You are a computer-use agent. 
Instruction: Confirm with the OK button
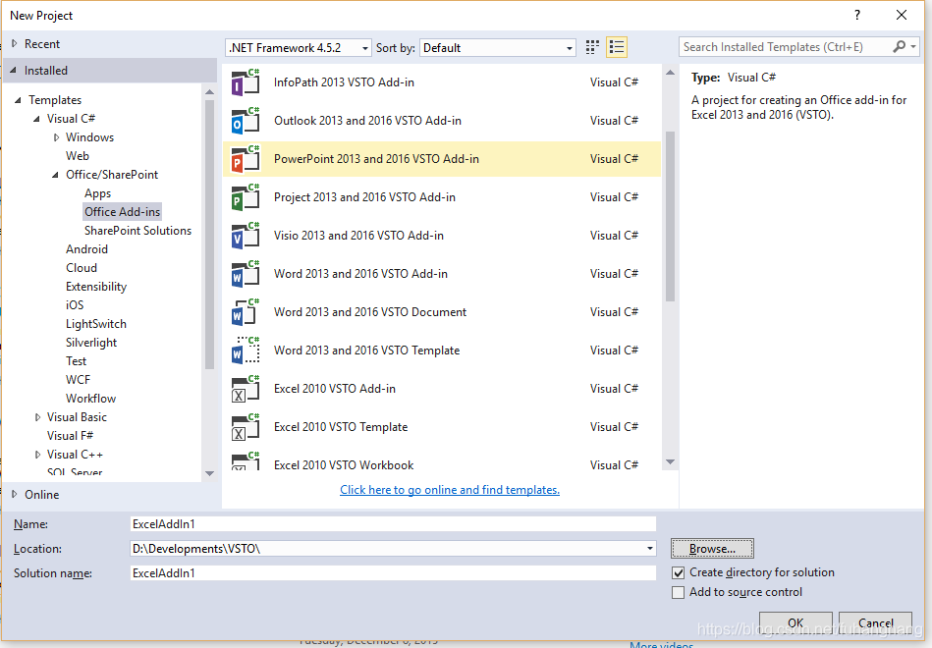click(795, 623)
